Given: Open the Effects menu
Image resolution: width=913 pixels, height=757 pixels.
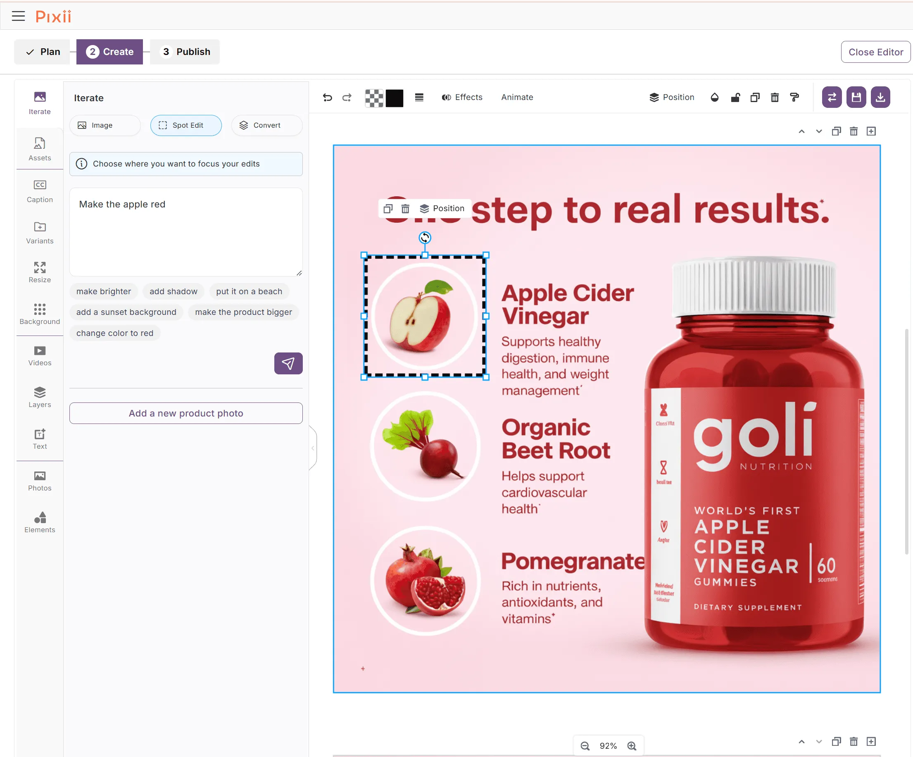Looking at the screenshot, I should click(462, 98).
